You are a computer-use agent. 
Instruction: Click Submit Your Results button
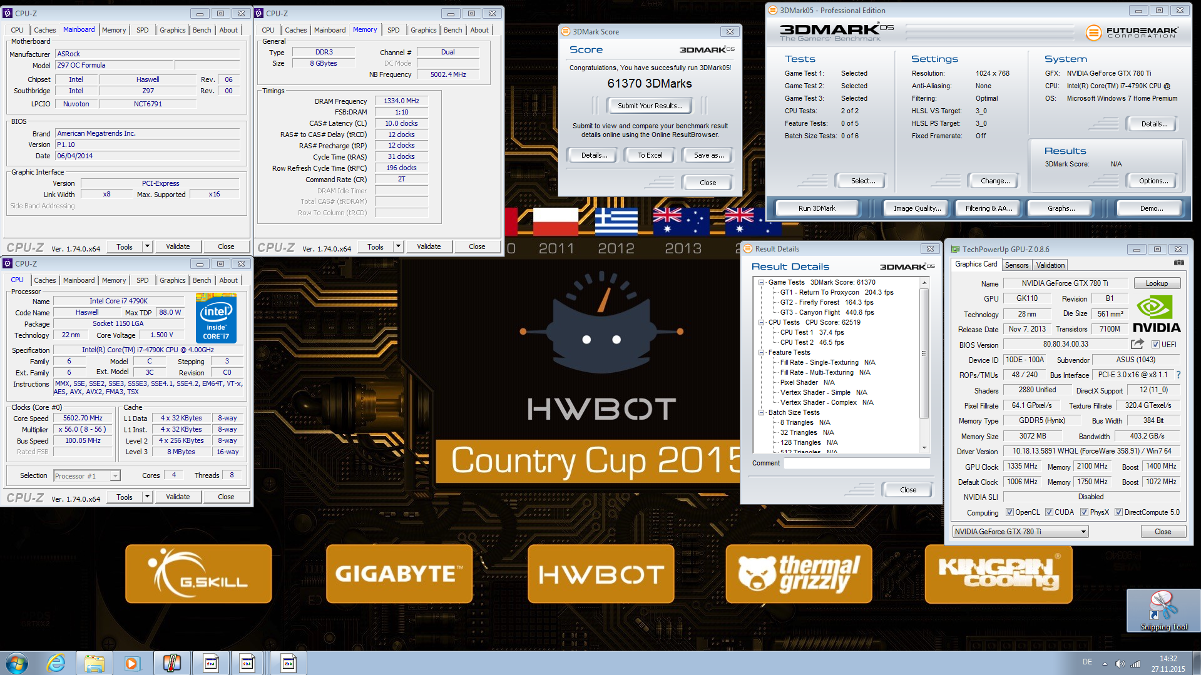[x=650, y=106]
